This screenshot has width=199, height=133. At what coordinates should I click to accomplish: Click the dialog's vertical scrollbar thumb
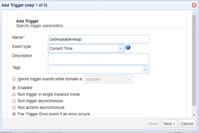point(194,60)
